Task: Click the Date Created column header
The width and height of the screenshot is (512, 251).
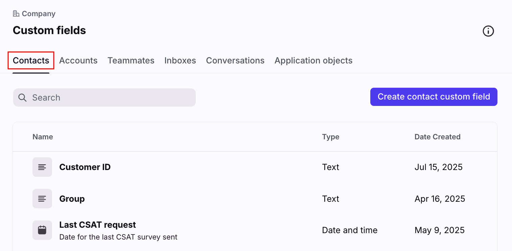Action: pos(437,137)
